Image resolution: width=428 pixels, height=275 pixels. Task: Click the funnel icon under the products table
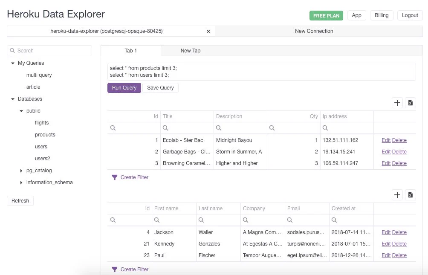(x=115, y=177)
